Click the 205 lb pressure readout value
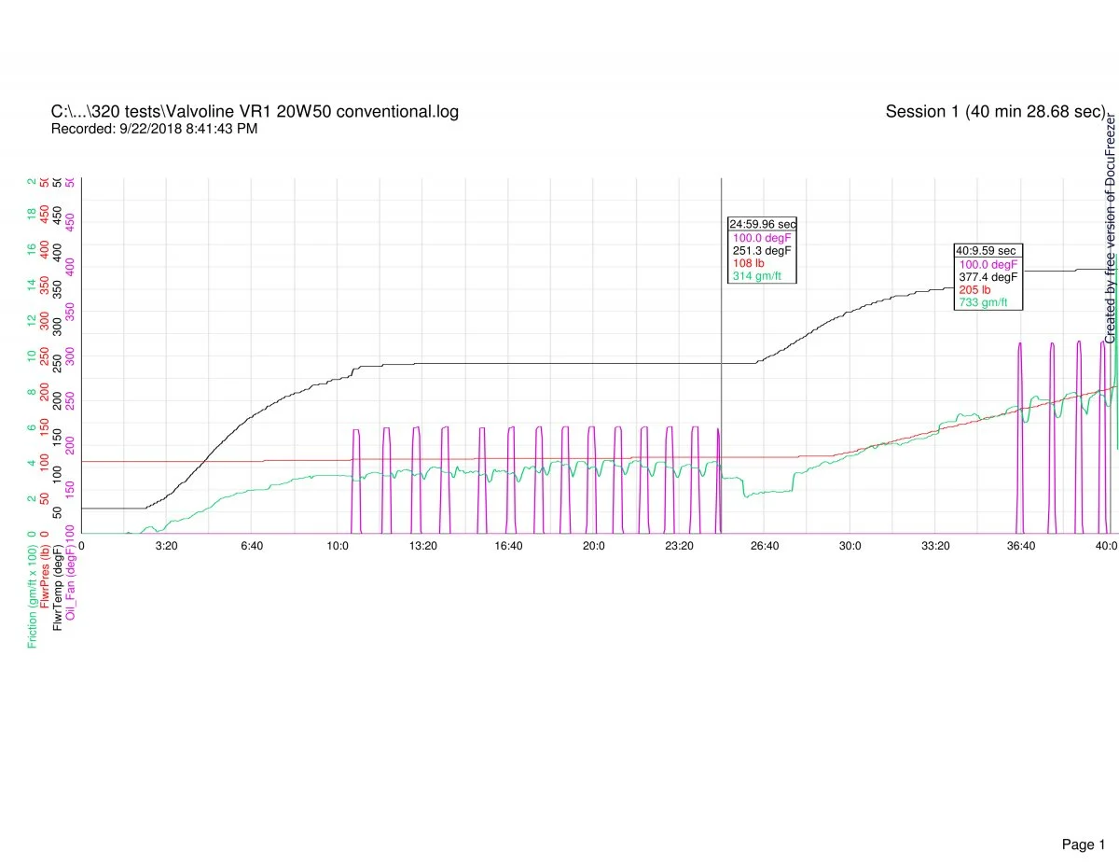The height and width of the screenshot is (865, 1119). click(x=974, y=290)
